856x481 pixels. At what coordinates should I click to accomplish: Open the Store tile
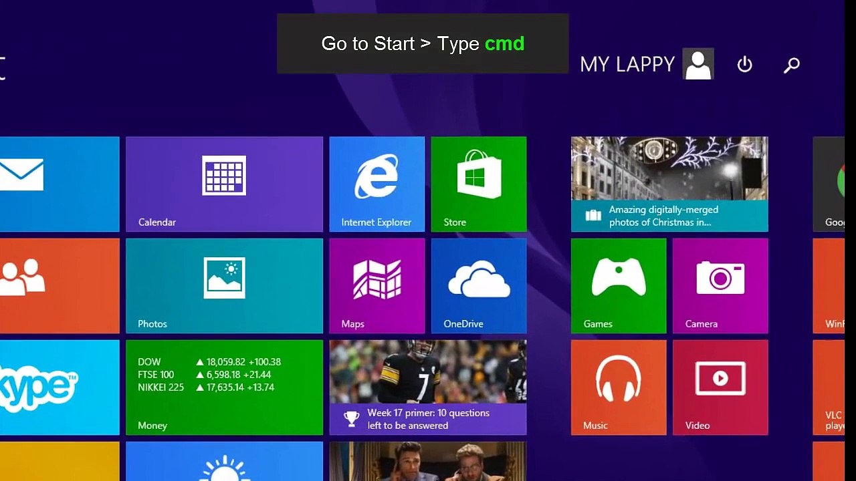coord(479,184)
